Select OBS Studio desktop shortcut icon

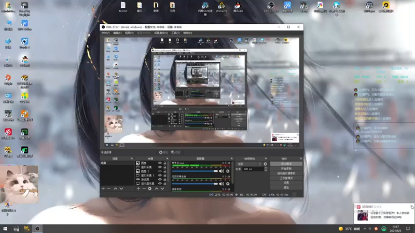pyautogui.click(x=271, y=7)
